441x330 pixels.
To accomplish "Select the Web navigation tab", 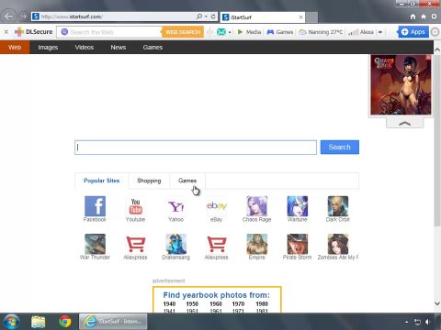I will [15, 48].
